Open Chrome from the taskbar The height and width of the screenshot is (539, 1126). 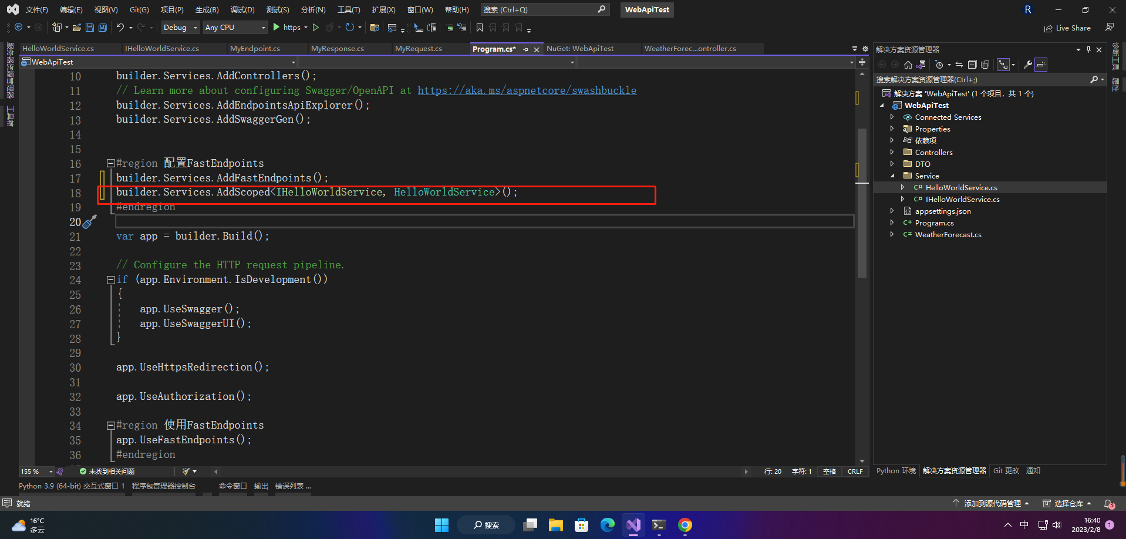(685, 525)
